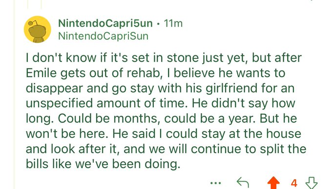Click the vote score number 4

click(294, 183)
